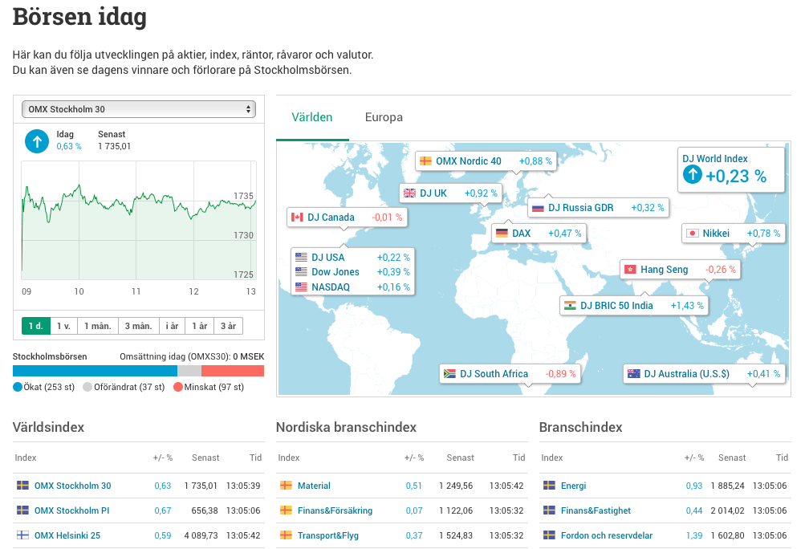Click the Hong Kong flag by Hang Seng
Screen dimensions: 809x549
[x=630, y=270]
